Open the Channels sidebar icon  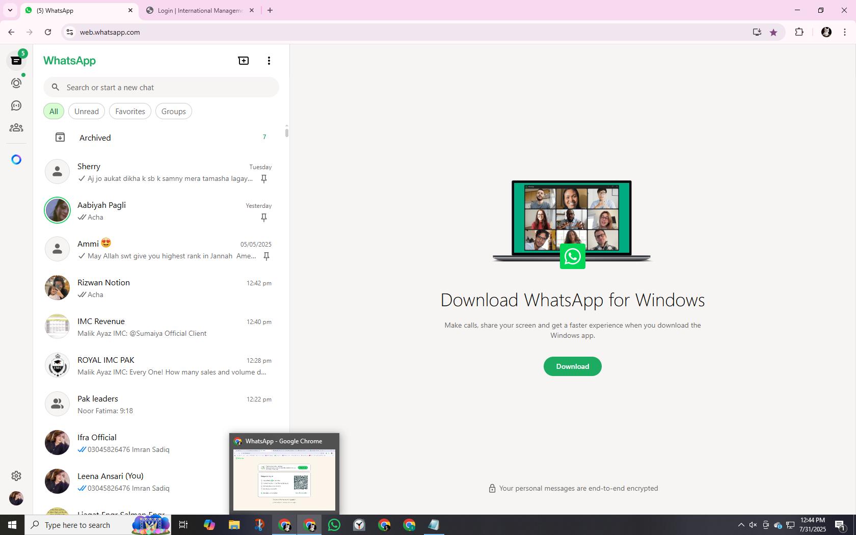[16, 105]
